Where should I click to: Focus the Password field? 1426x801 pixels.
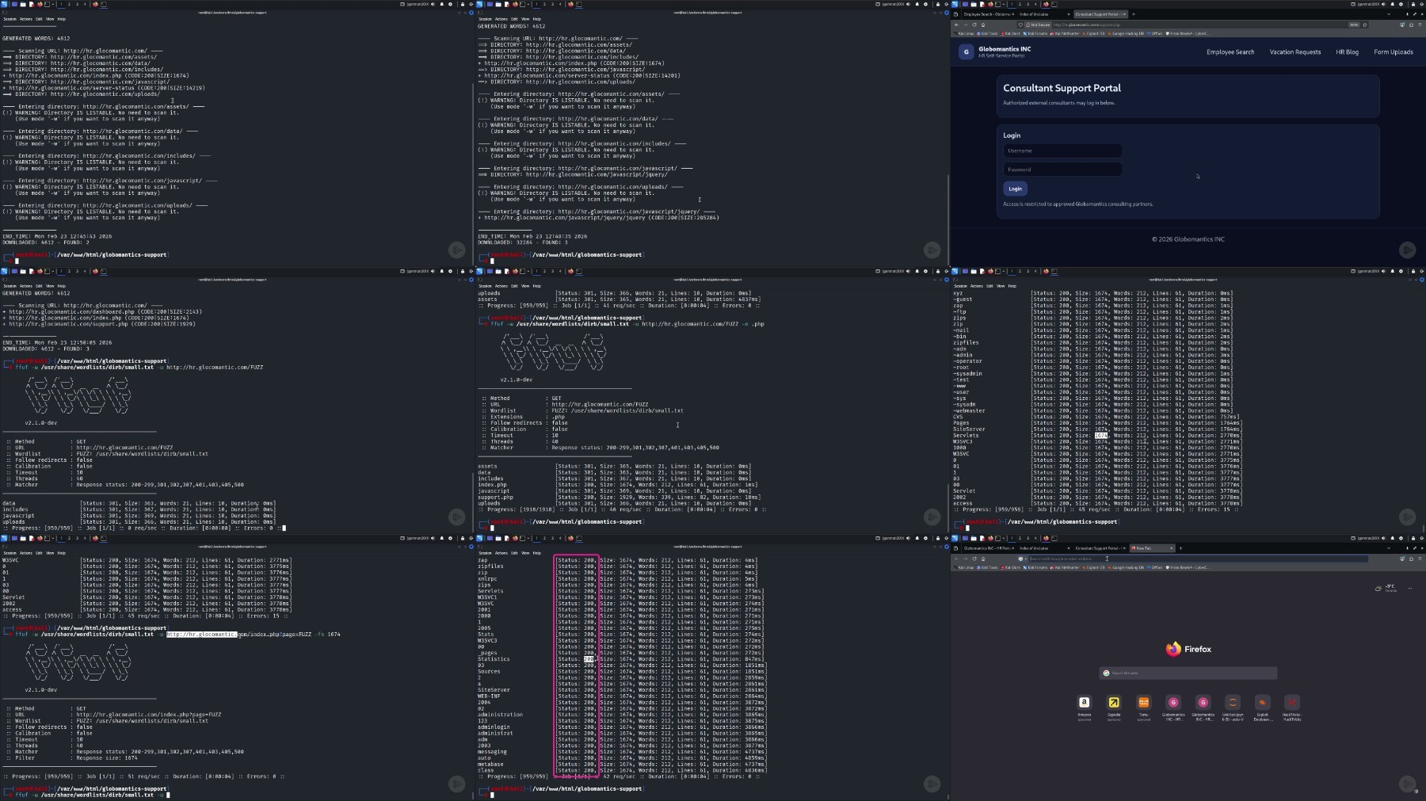1062,169
